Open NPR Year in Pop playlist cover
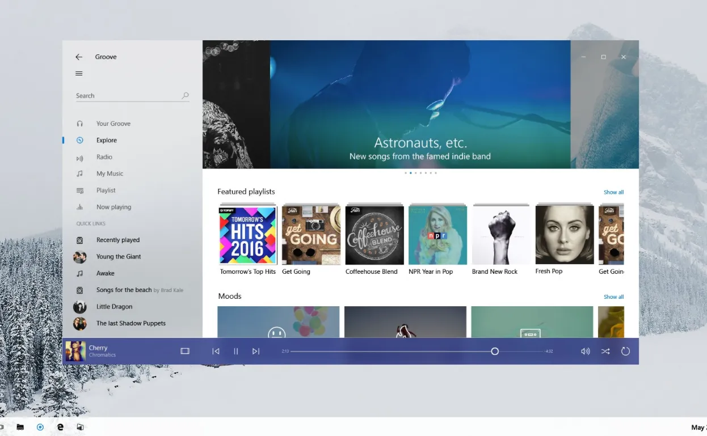The height and width of the screenshot is (436, 707). pyautogui.click(x=437, y=235)
